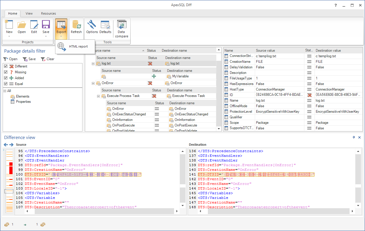Collapse the log.txt row
Screen dimensions: 365x231
[x=93, y=63]
